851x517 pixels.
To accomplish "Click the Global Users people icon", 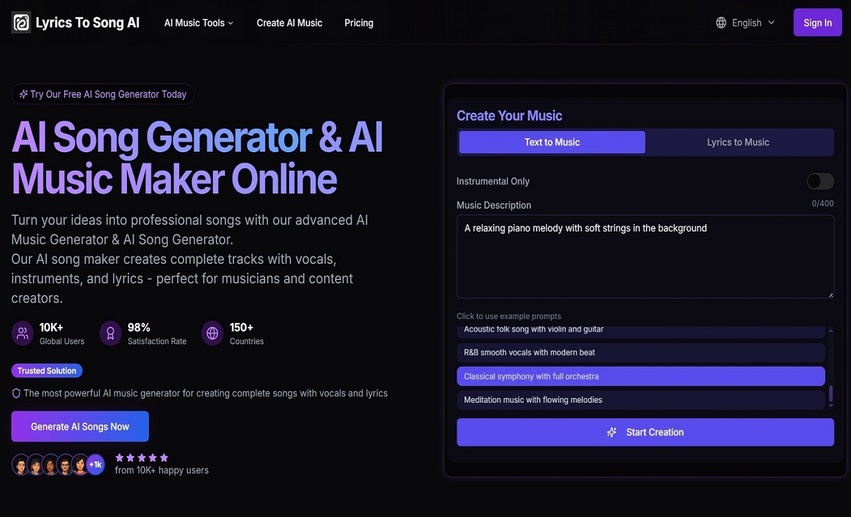I will pos(21,333).
